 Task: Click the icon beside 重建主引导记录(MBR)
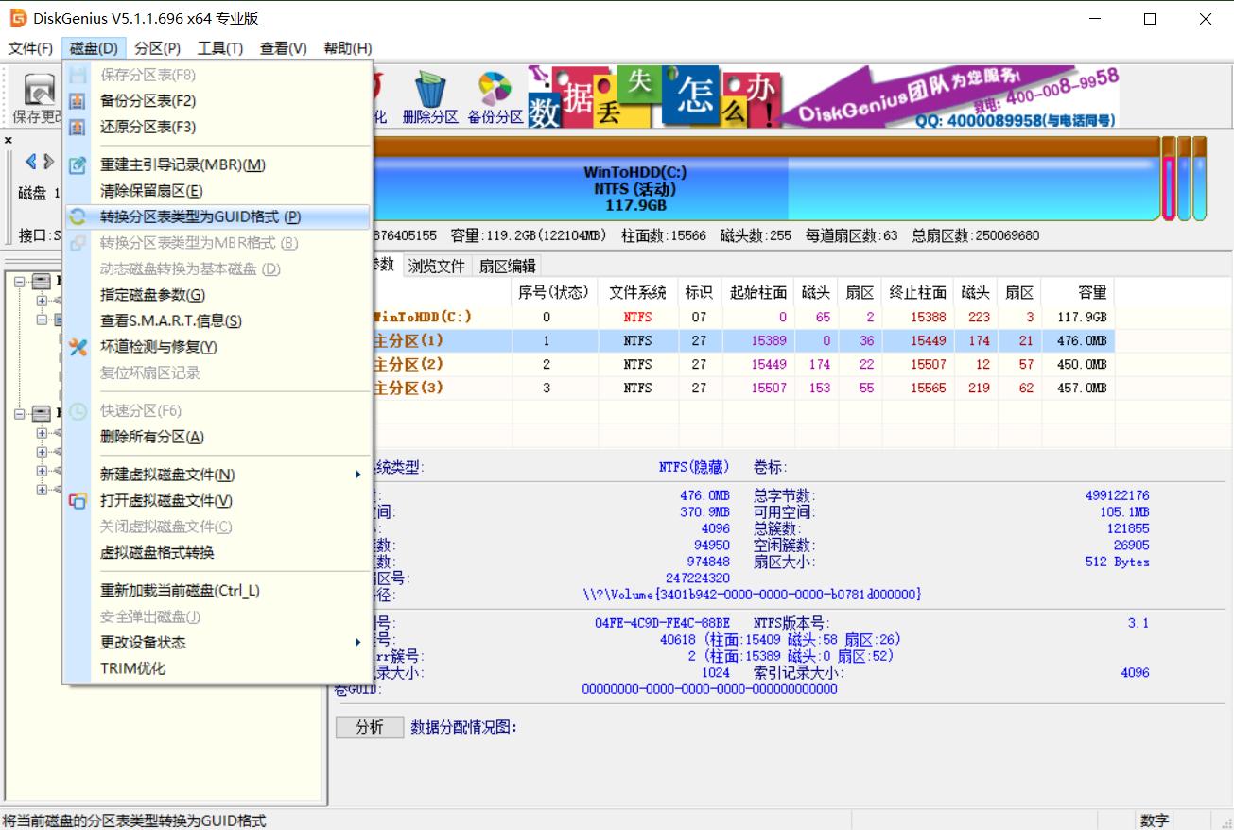(x=78, y=164)
